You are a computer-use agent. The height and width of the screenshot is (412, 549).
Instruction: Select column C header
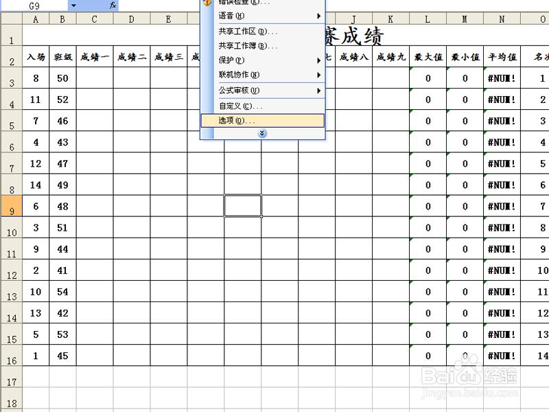coord(95,19)
